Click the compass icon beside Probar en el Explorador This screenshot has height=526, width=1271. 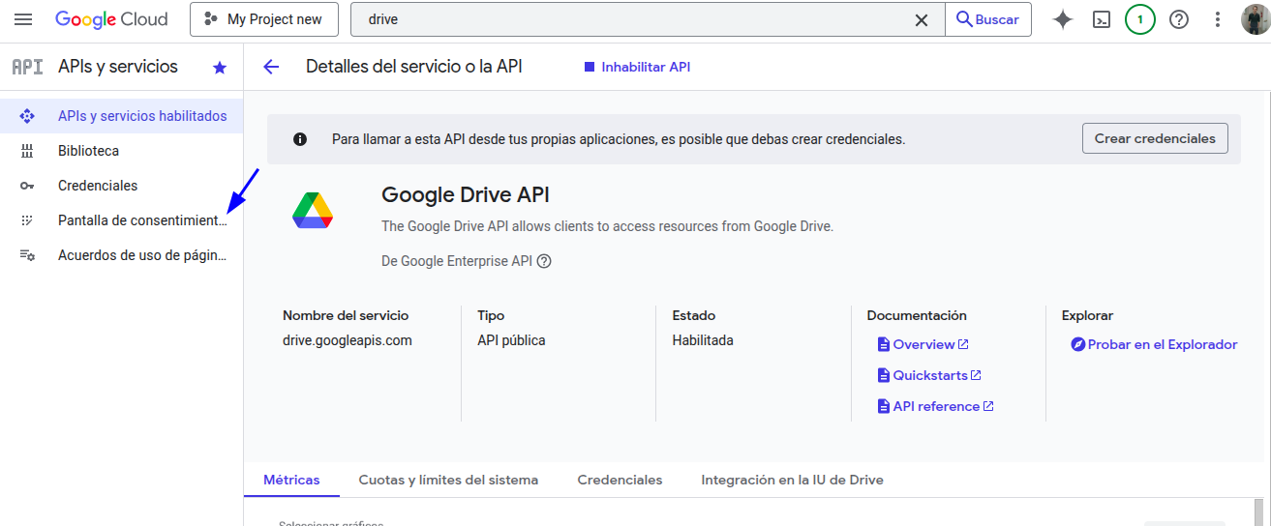coord(1078,344)
